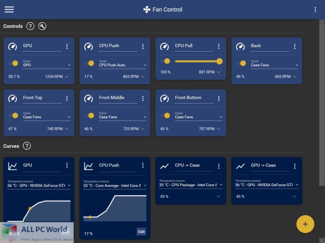This screenshot has height=243, width=325.
Task: Open Front Middle Case Fans curve dropdown
Action: click(x=123, y=116)
